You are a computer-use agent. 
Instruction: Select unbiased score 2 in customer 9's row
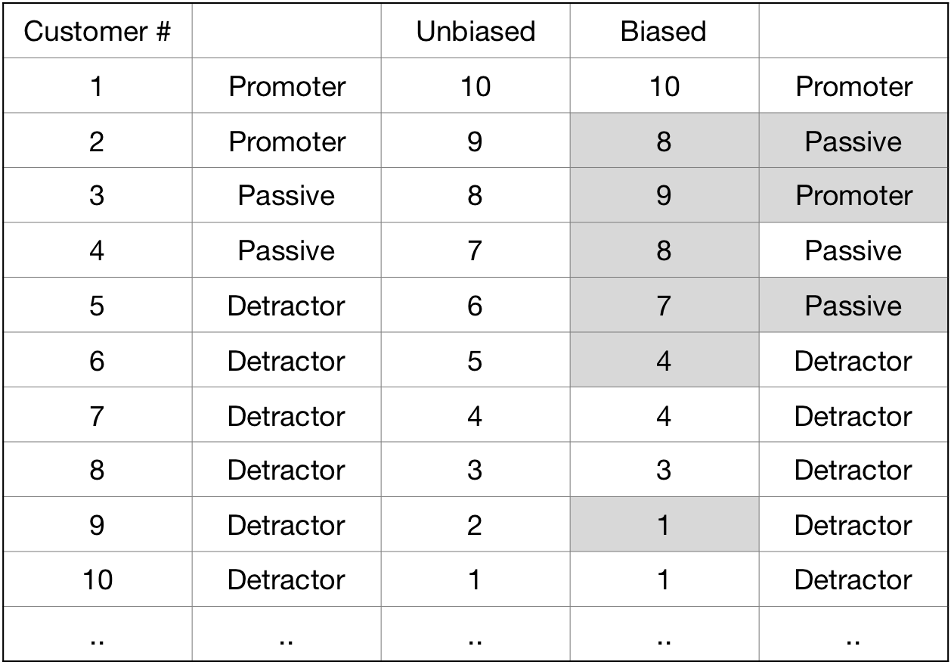click(475, 525)
